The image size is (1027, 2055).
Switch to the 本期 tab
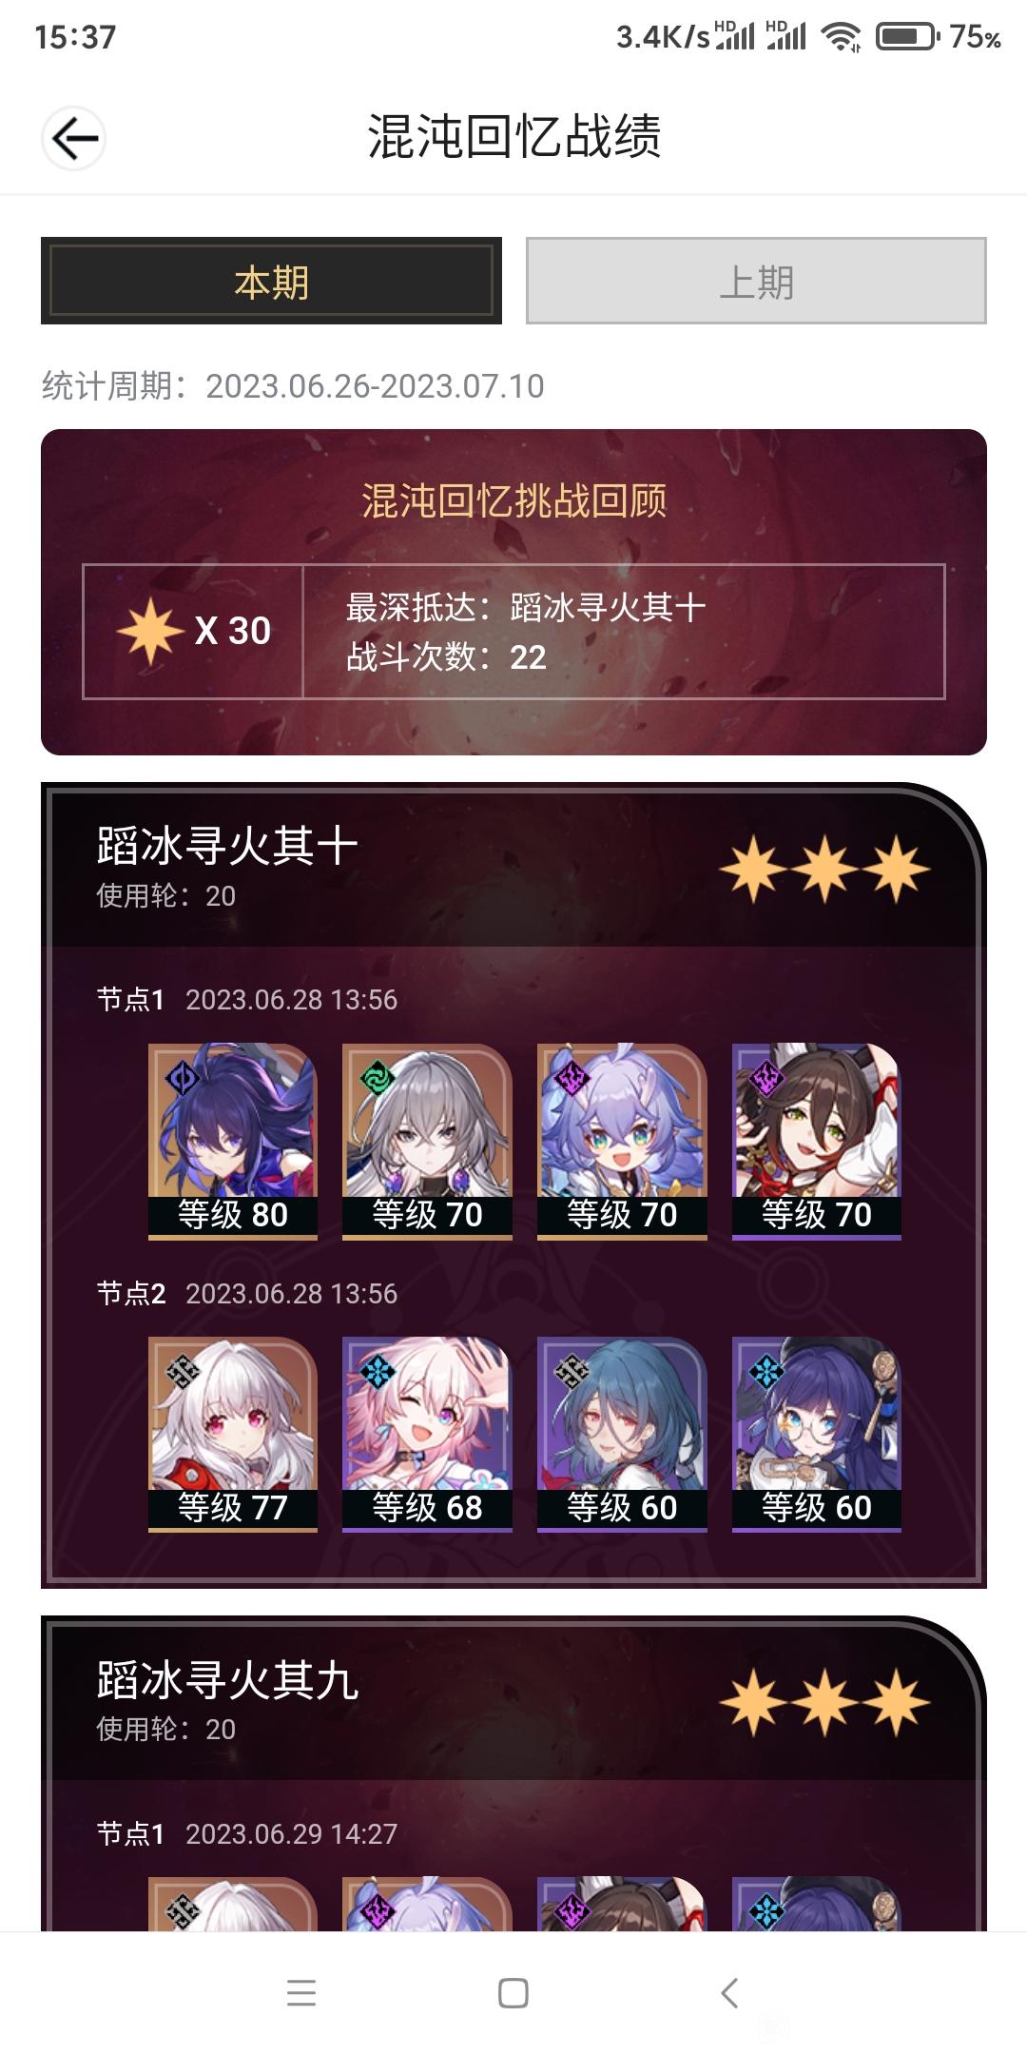[271, 281]
